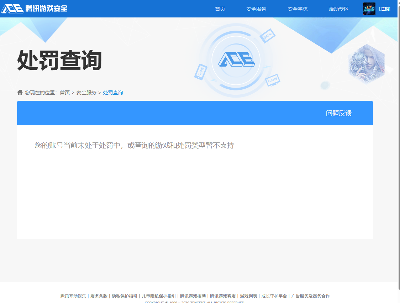Viewport: 400px width, 303px height.
Task: Select 处罚查询 in the breadcrumb
Action: [x=112, y=92]
